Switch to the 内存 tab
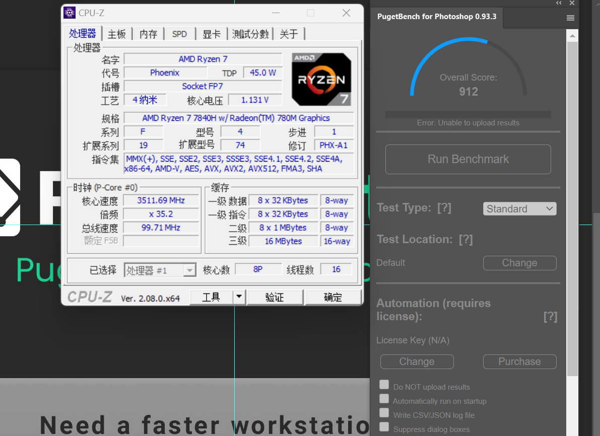Viewport: 600px width, 436px height. 148,34
